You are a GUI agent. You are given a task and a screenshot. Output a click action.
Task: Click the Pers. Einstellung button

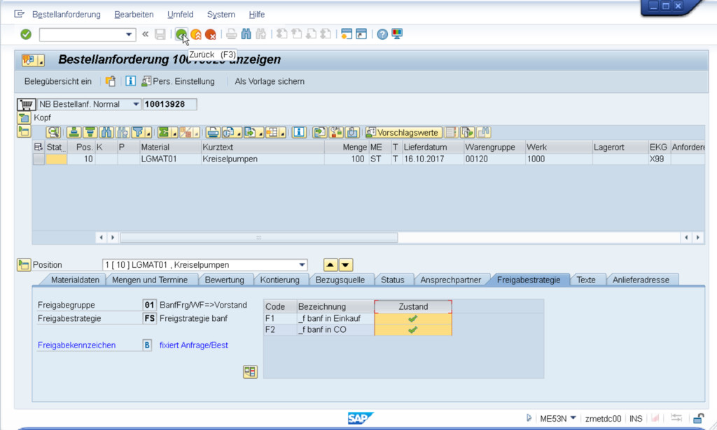[x=178, y=82]
